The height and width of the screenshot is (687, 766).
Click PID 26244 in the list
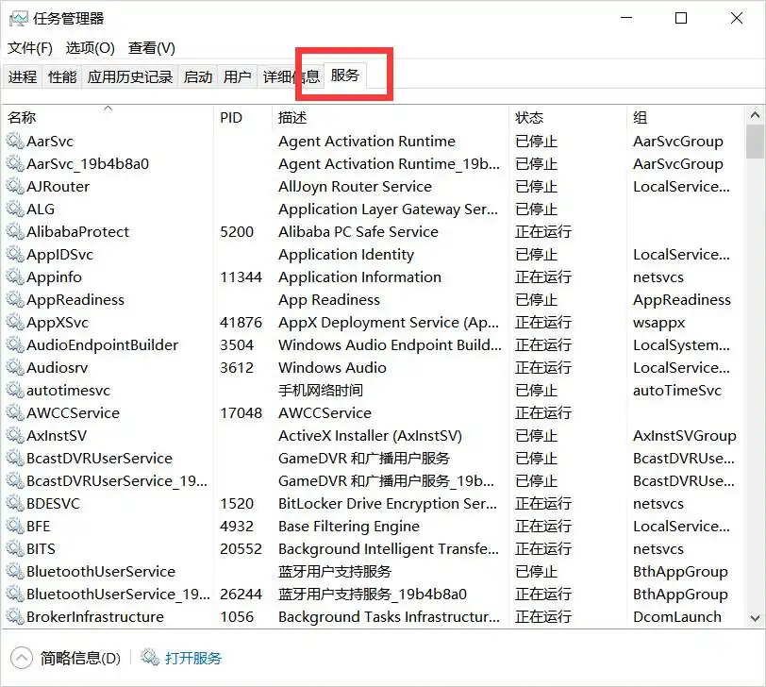tap(241, 595)
